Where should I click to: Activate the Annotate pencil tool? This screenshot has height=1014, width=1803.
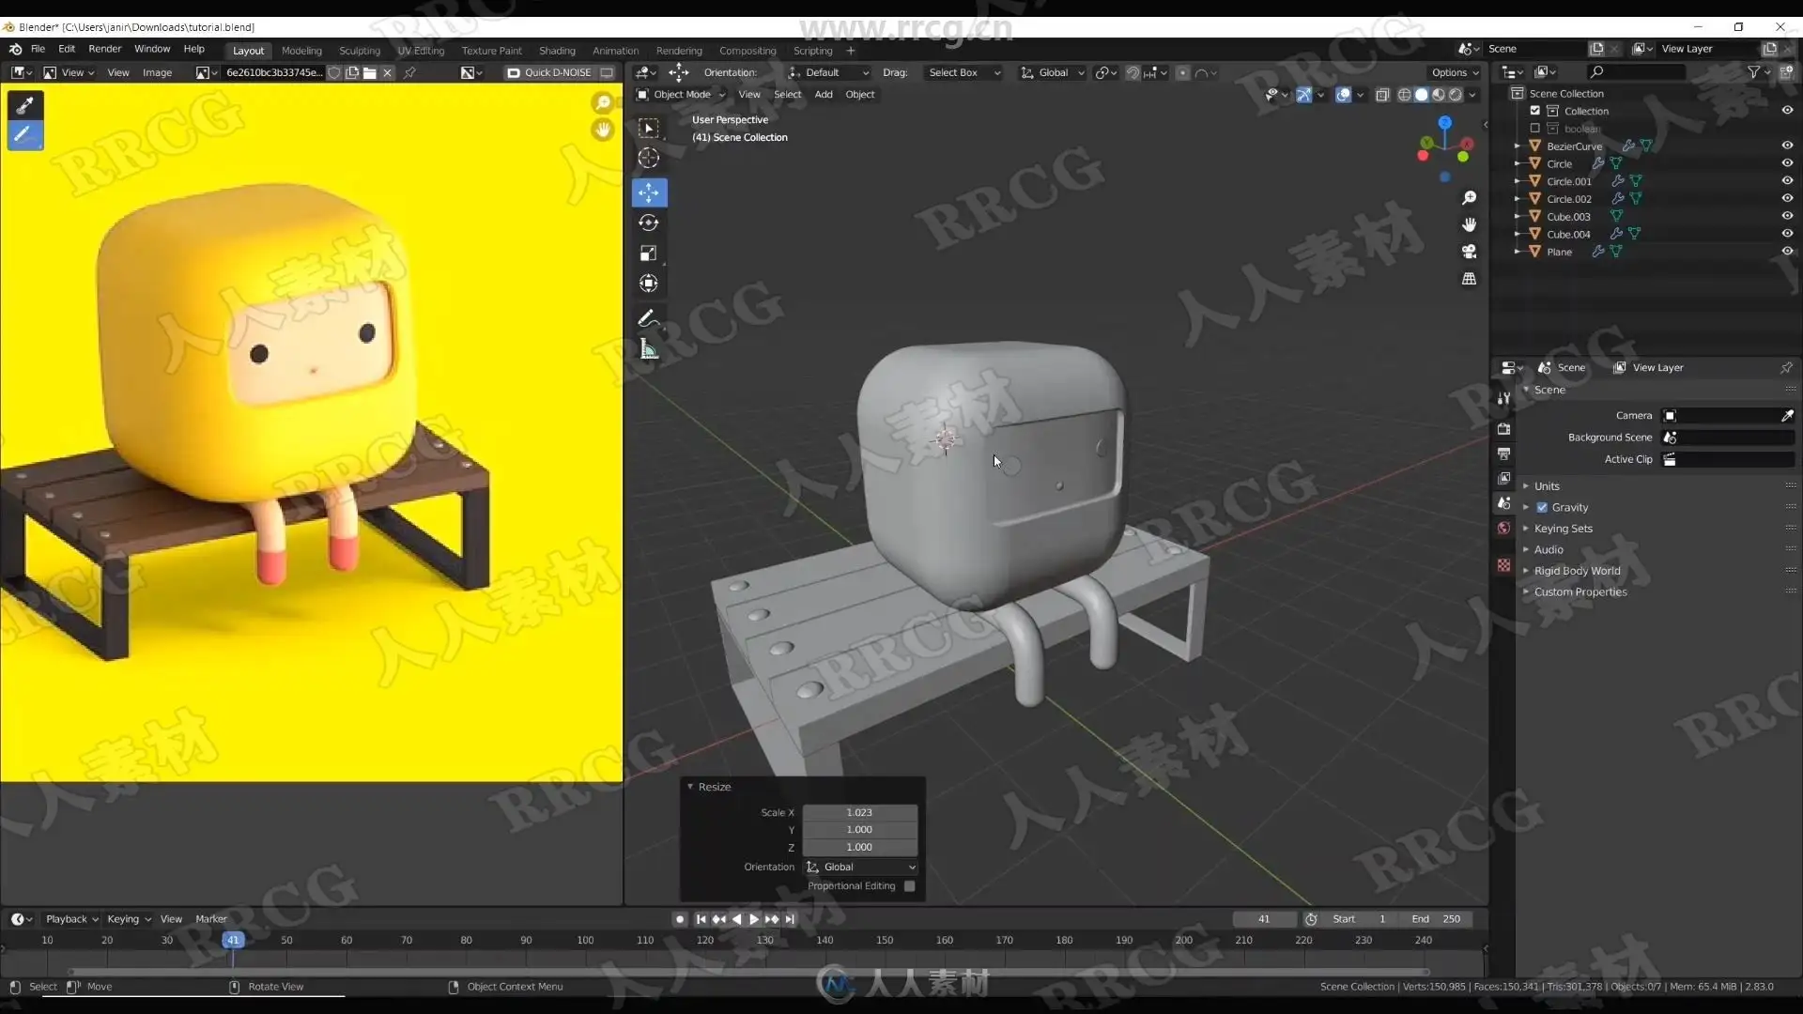coord(647,319)
